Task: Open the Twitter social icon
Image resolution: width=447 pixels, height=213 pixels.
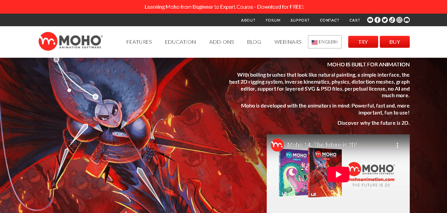Action: pyautogui.click(x=385, y=20)
